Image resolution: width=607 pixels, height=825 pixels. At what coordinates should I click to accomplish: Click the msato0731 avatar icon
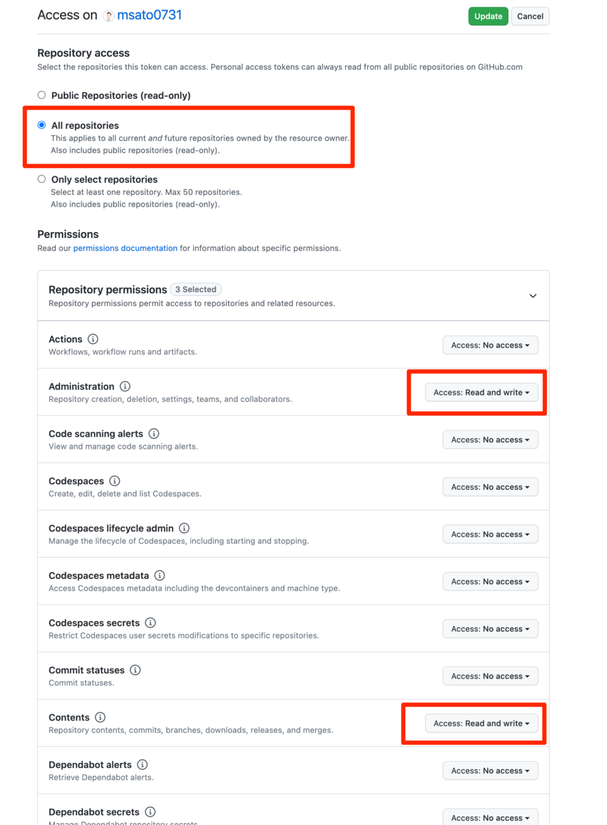pyautogui.click(x=109, y=15)
